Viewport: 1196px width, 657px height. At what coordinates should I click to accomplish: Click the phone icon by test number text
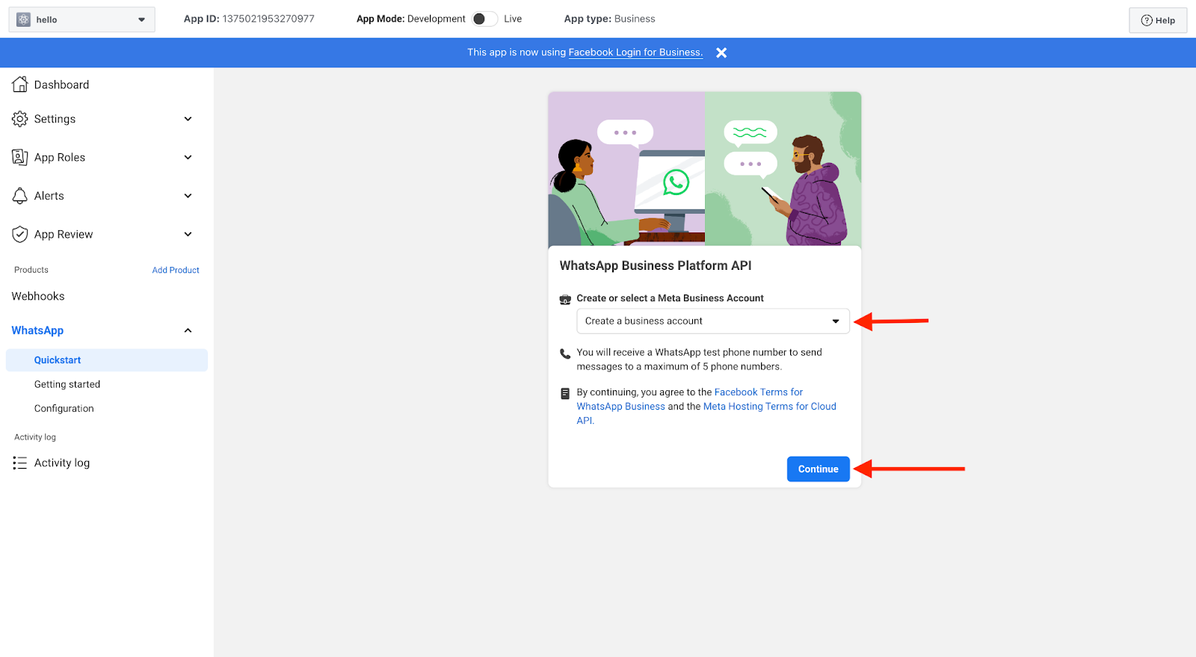pyautogui.click(x=565, y=354)
